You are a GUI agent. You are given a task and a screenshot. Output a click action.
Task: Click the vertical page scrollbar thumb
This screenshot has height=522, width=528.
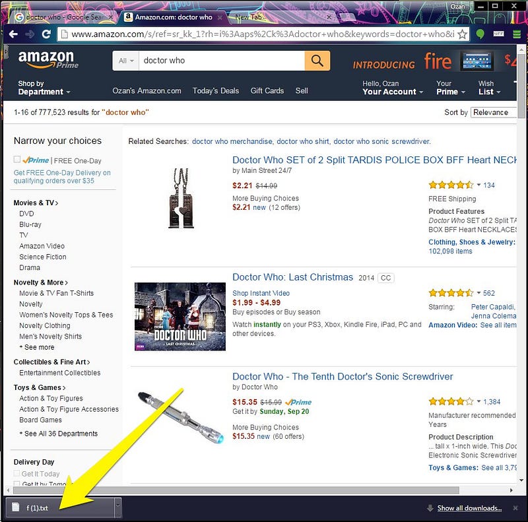pos(521,85)
